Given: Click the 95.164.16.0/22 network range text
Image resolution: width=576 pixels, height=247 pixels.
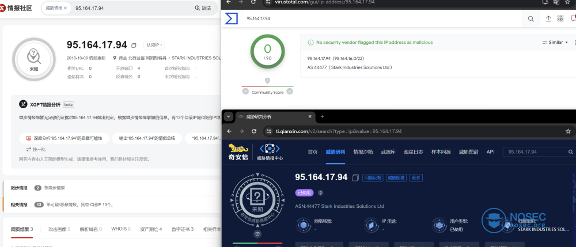Looking at the screenshot, I should (348, 58).
